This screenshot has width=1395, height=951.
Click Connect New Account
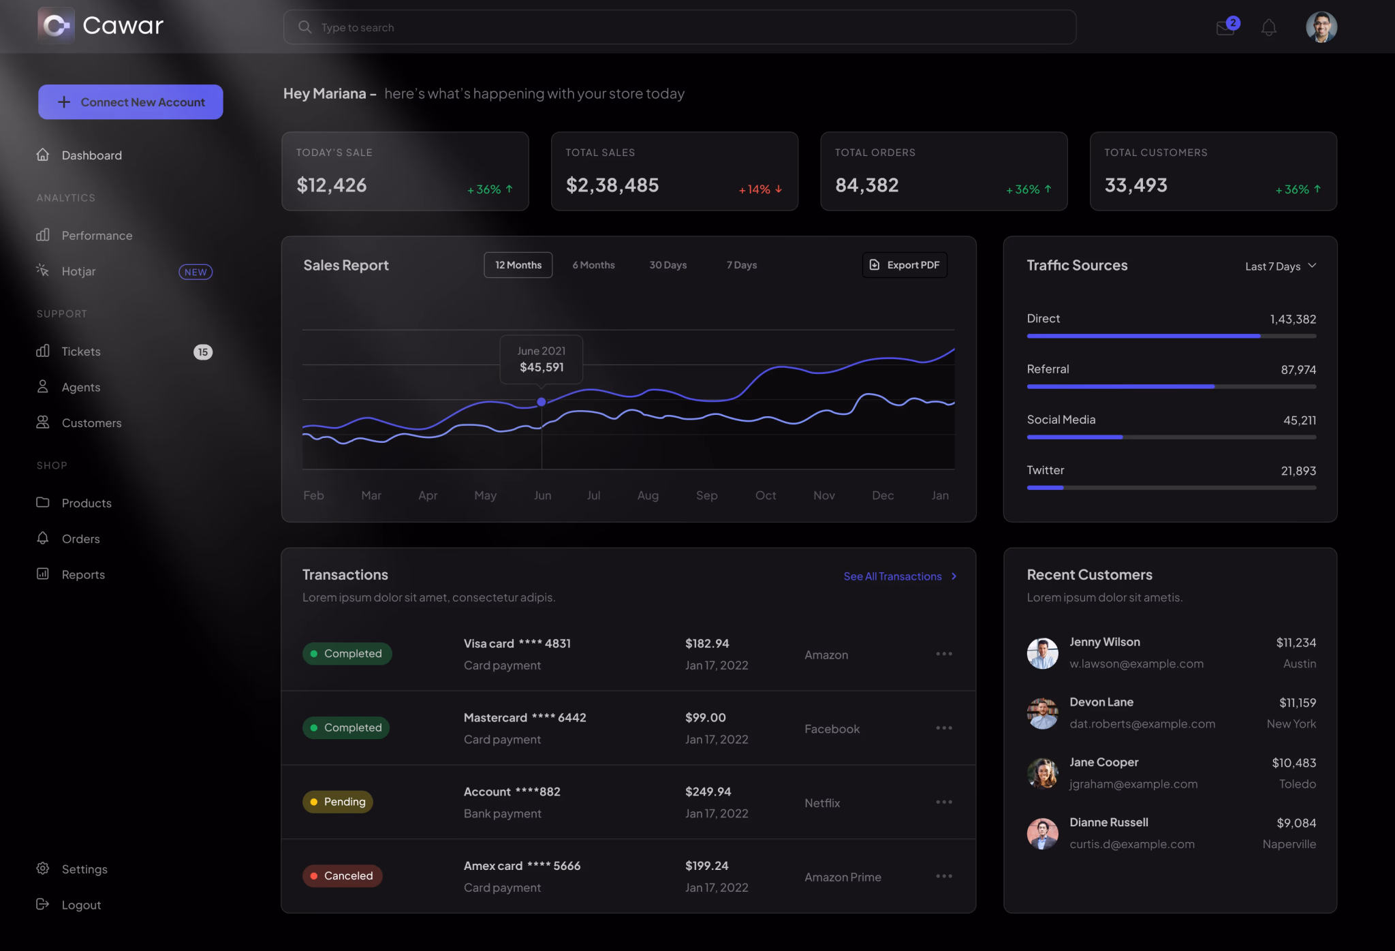(x=130, y=102)
